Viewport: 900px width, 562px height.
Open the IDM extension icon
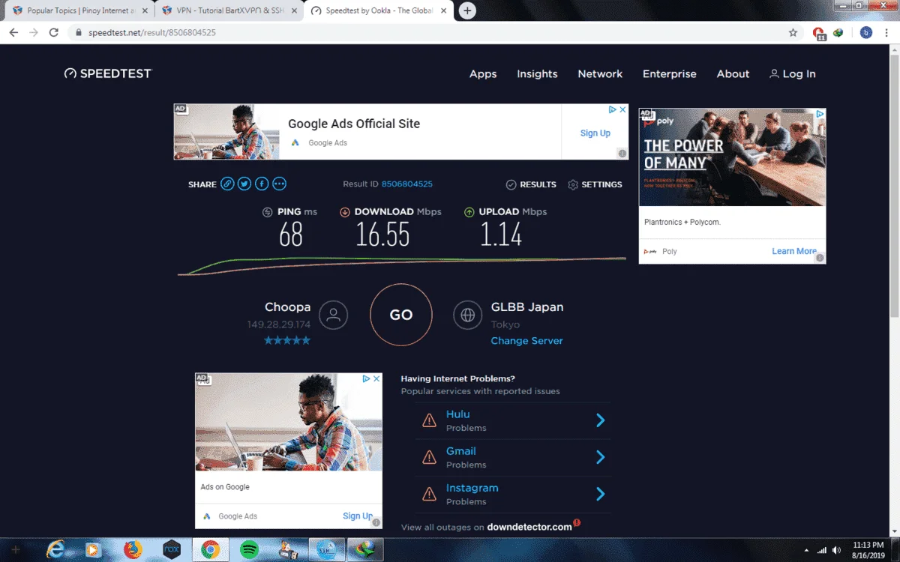pyautogui.click(x=838, y=32)
